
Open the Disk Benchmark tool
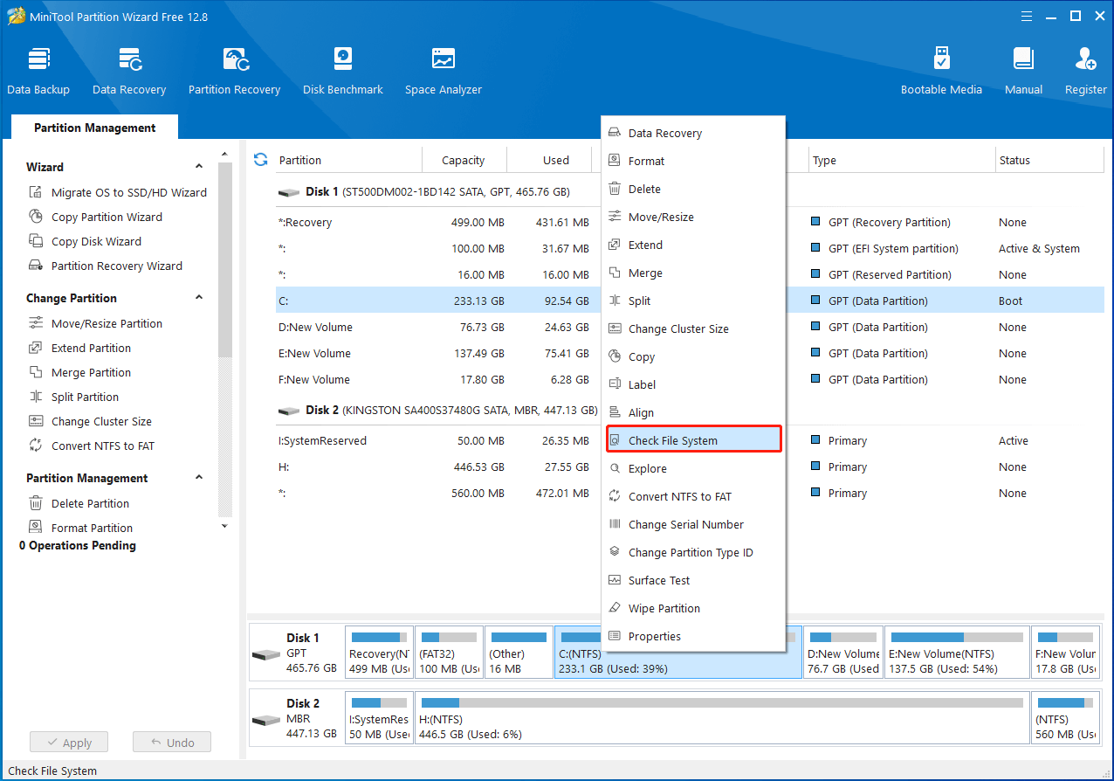click(343, 72)
